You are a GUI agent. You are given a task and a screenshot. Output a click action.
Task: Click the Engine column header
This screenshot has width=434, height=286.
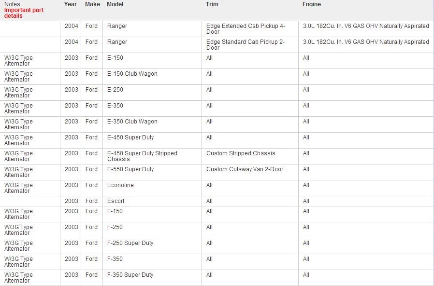312,4
